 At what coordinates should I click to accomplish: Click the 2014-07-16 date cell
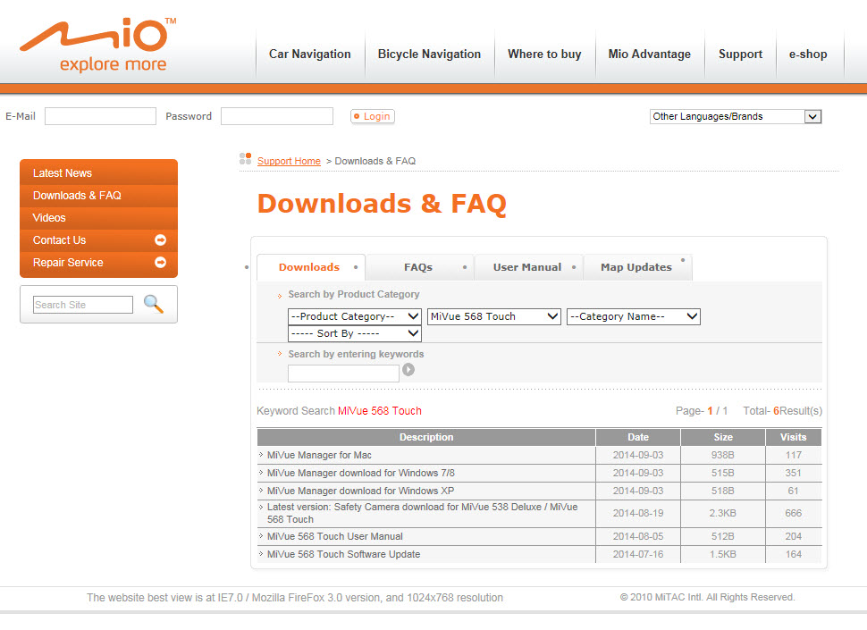(x=638, y=554)
